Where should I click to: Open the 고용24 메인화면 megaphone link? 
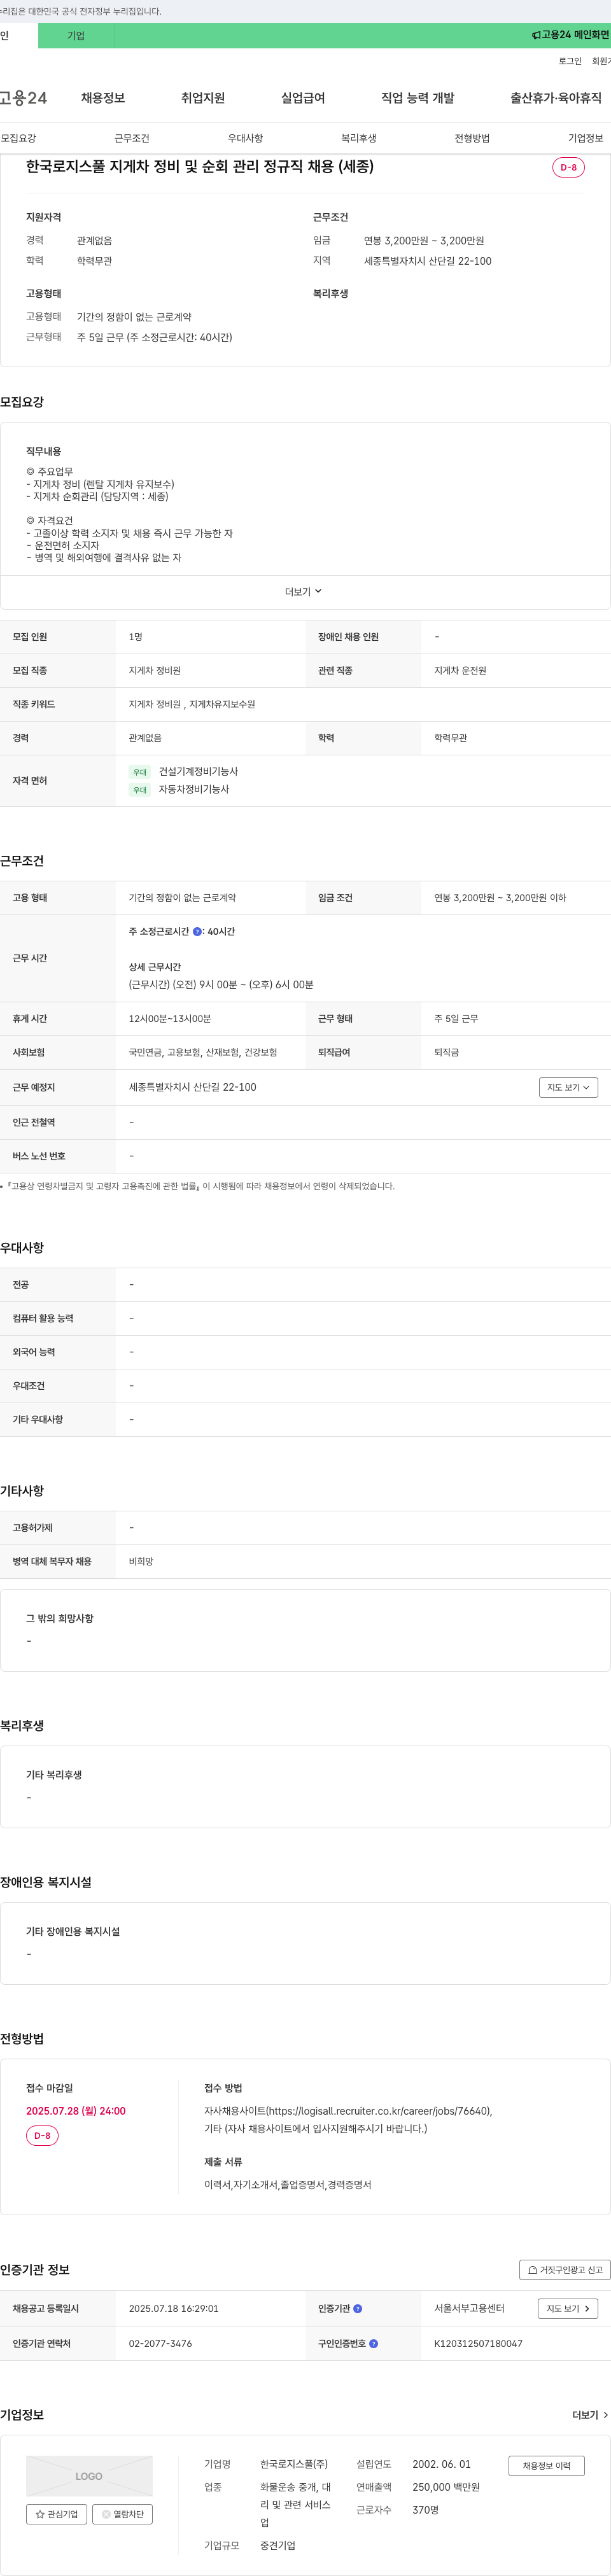(570, 35)
